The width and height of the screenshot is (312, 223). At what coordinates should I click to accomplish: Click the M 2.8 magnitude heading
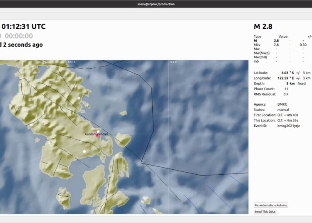263,27
